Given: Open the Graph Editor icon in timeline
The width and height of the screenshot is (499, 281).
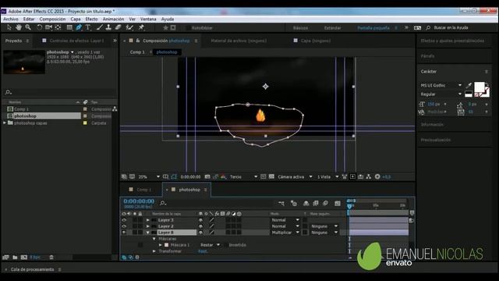Looking at the screenshot, I should (x=338, y=203).
